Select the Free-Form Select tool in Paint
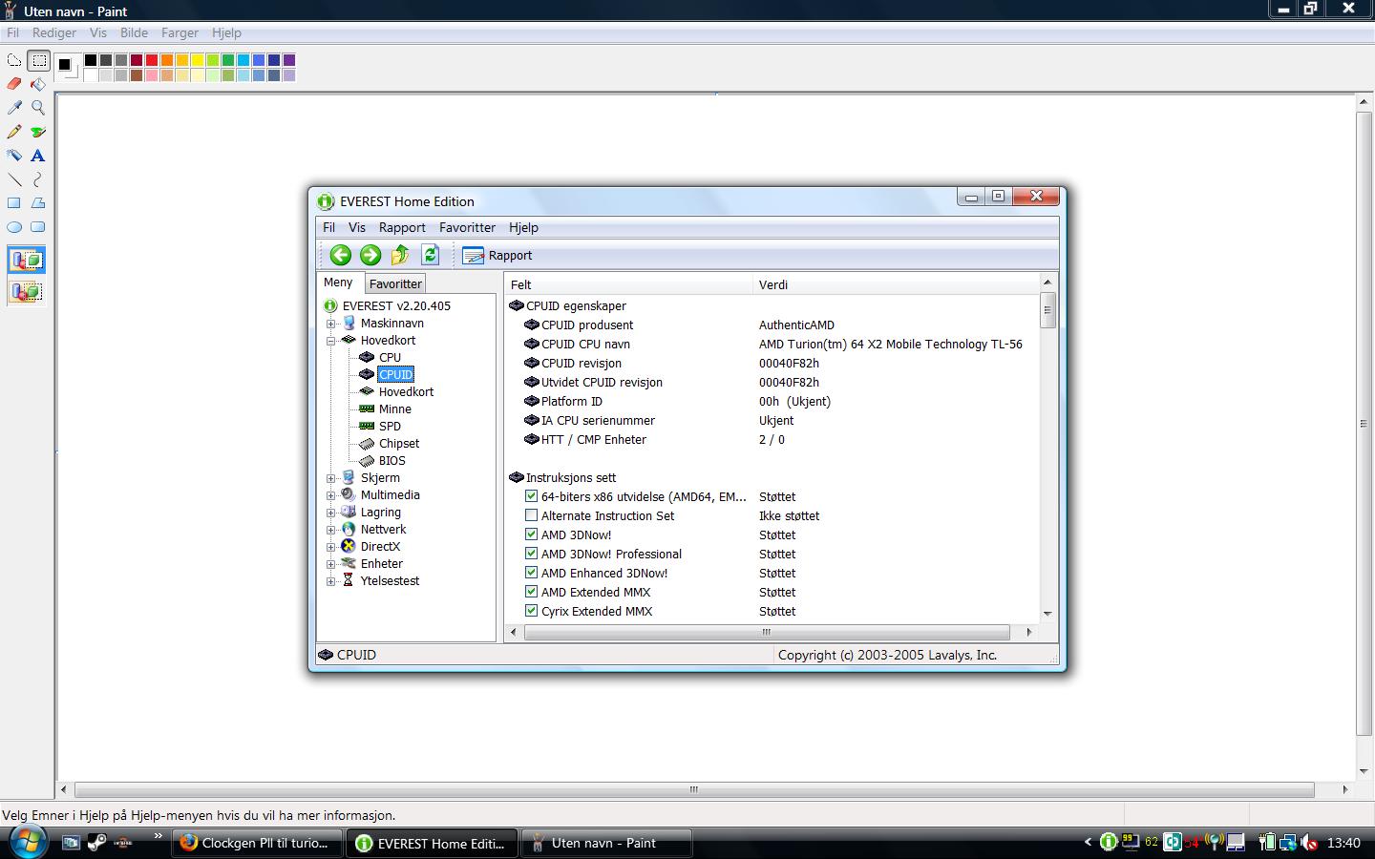 pyautogui.click(x=14, y=60)
